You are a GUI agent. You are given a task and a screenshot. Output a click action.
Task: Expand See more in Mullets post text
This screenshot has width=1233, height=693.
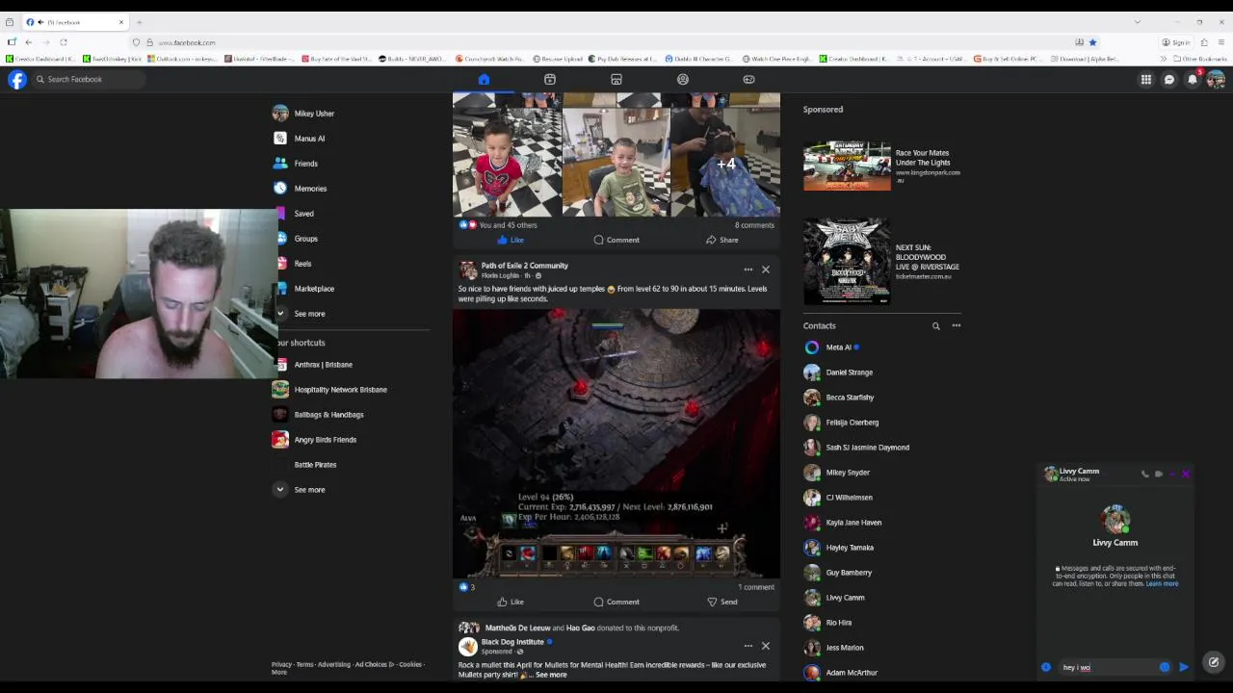tap(551, 675)
